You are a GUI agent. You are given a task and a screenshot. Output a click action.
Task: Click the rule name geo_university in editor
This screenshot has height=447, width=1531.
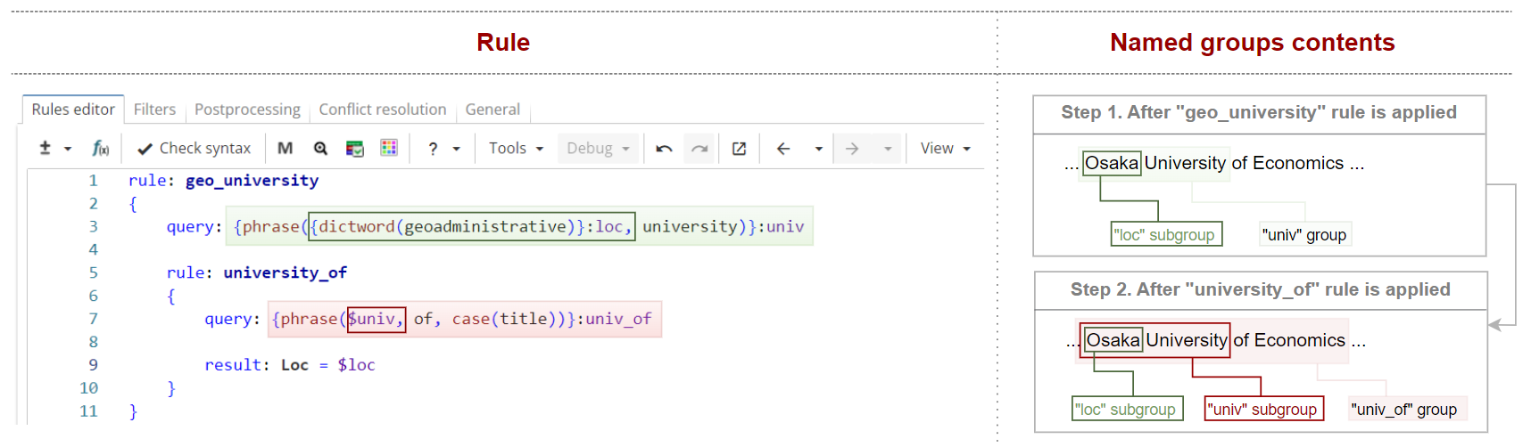pos(252,180)
